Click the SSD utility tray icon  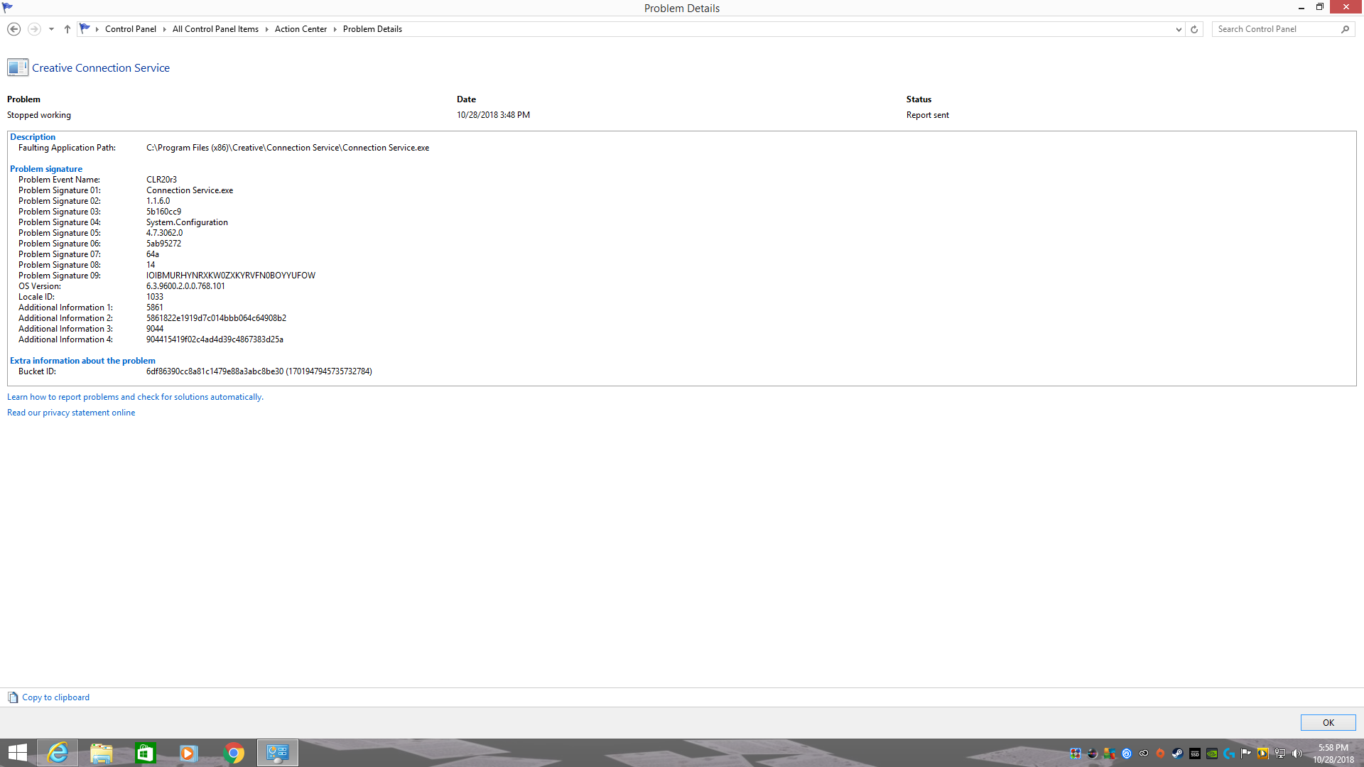pyautogui.click(x=1195, y=754)
